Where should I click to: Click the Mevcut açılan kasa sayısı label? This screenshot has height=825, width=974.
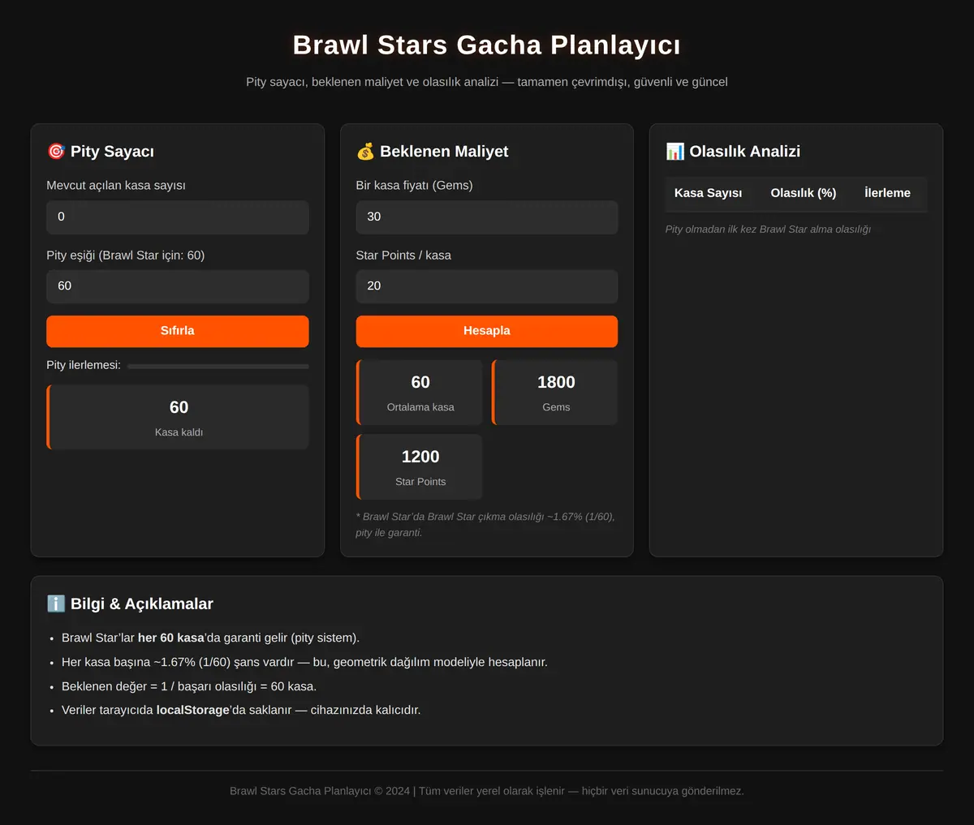click(116, 186)
